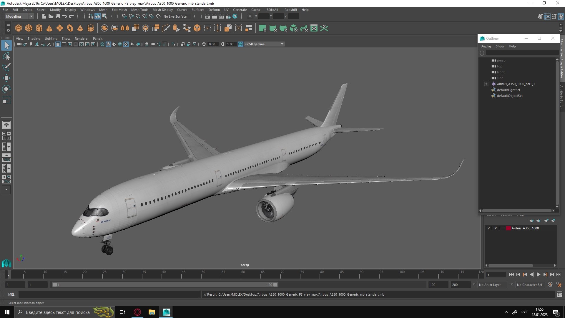Open Maya from the Windows taskbar
This screenshot has height=318, width=565.
[166, 312]
